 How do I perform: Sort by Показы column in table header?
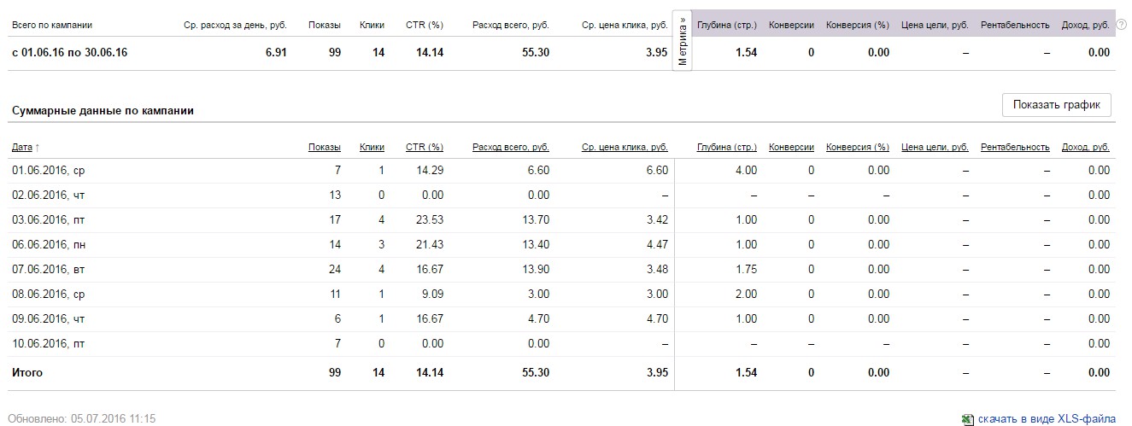click(x=324, y=148)
